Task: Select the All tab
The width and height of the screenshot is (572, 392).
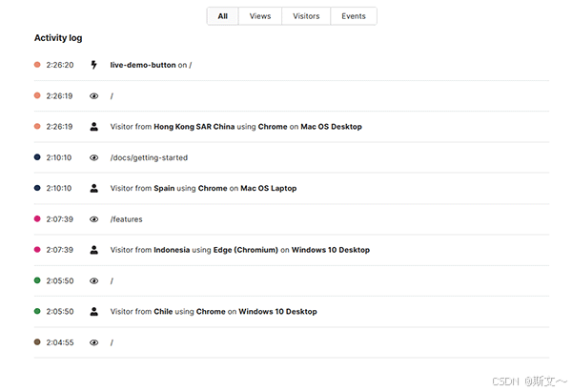Action: pos(222,16)
